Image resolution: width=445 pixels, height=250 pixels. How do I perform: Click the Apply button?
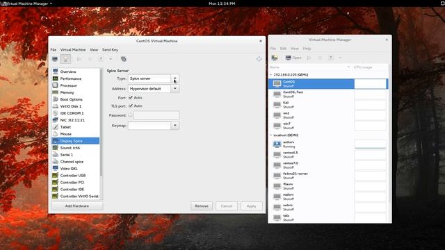point(251,206)
